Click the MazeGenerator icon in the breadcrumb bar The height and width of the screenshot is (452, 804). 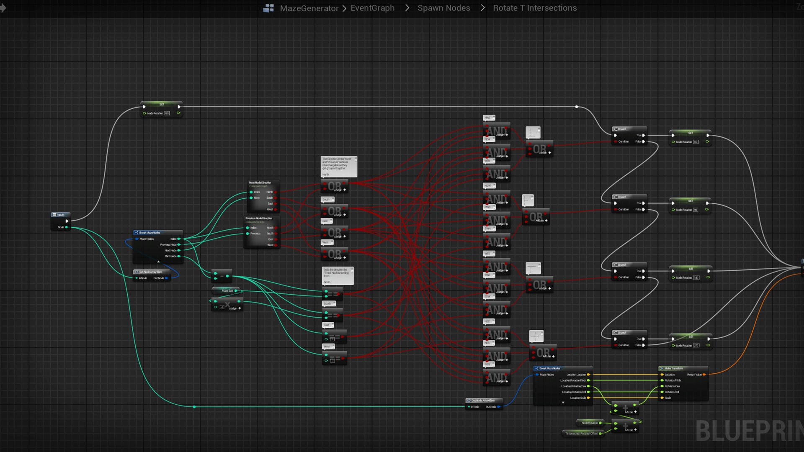tap(268, 8)
